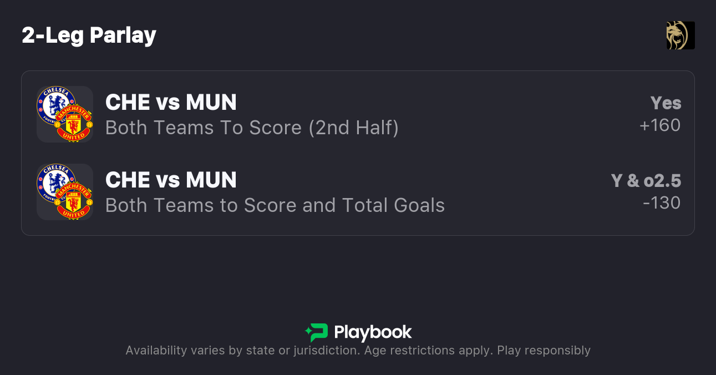Click the availability disclaimer text at the bottom
Viewport: 716px width, 375px height.
pyautogui.click(x=358, y=351)
